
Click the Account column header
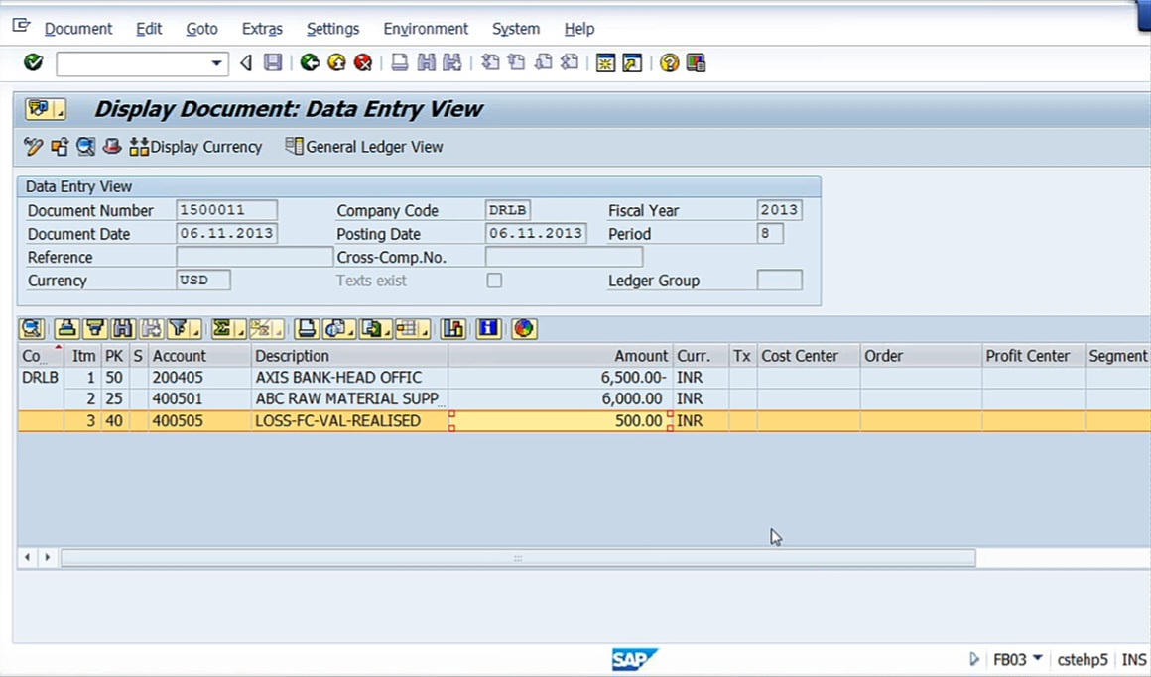[199, 356]
